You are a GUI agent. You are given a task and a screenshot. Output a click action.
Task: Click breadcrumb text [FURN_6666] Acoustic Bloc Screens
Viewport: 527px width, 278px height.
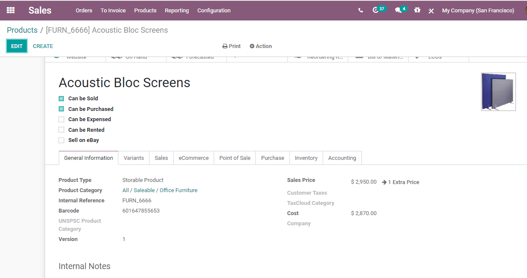[x=107, y=30]
